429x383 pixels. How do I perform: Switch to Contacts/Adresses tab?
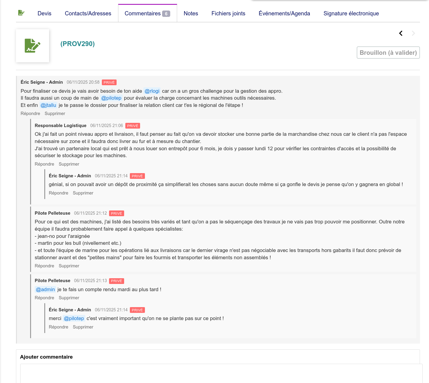tap(88, 14)
